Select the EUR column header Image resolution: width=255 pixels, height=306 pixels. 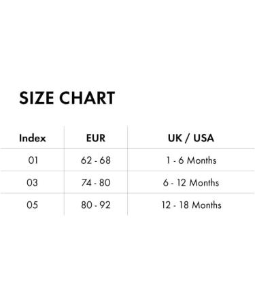(x=96, y=138)
